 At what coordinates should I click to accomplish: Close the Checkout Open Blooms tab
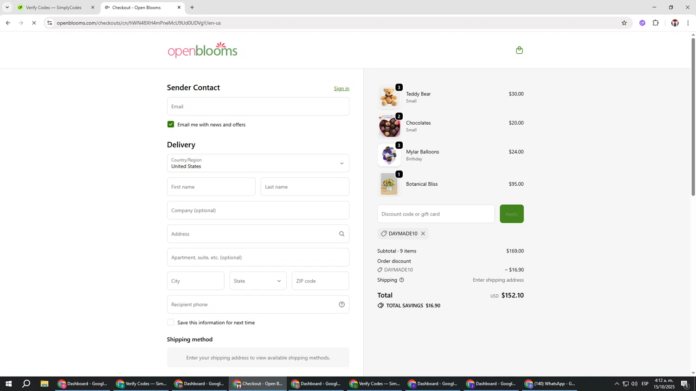(179, 7)
